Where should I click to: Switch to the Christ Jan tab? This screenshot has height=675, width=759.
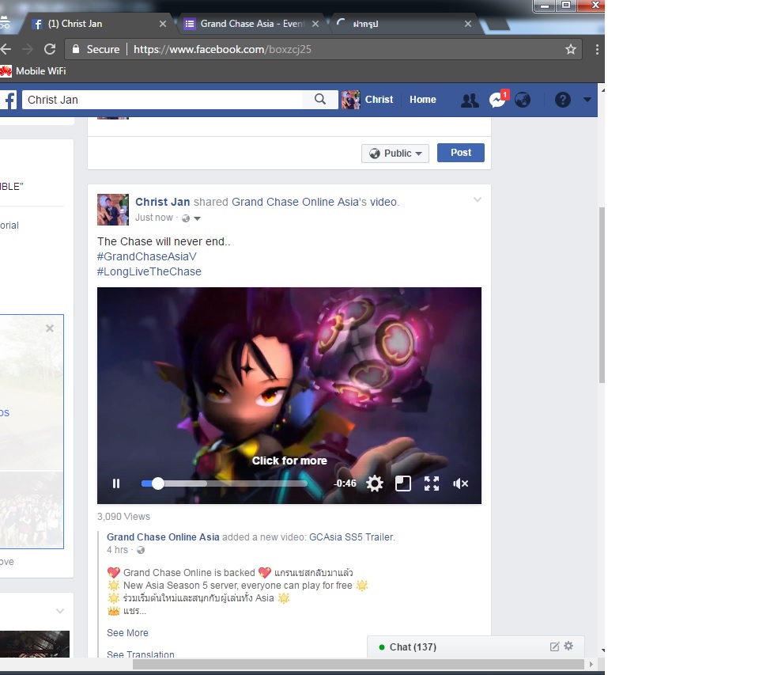(x=96, y=23)
